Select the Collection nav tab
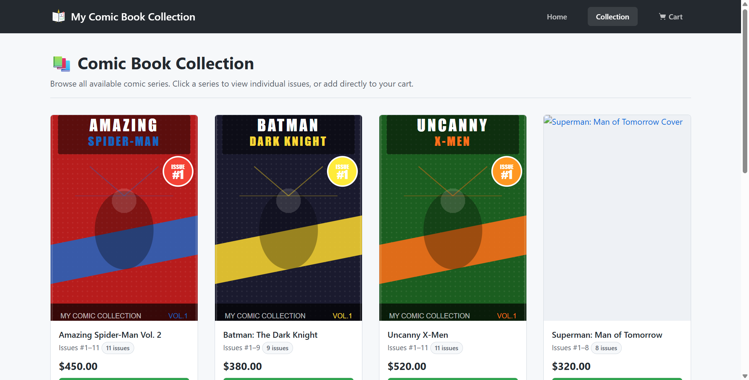This screenshot has width=749, height=380. (x=612, y=17)
